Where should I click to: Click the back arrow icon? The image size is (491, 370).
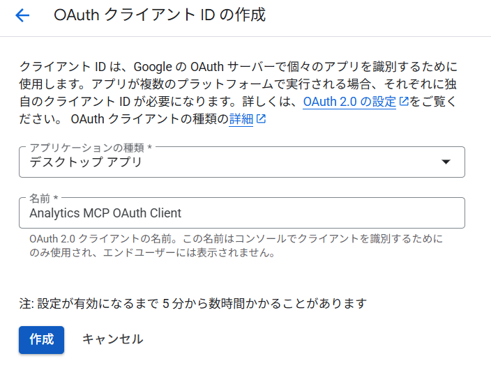pyautogui.click(x=22, y=15)
